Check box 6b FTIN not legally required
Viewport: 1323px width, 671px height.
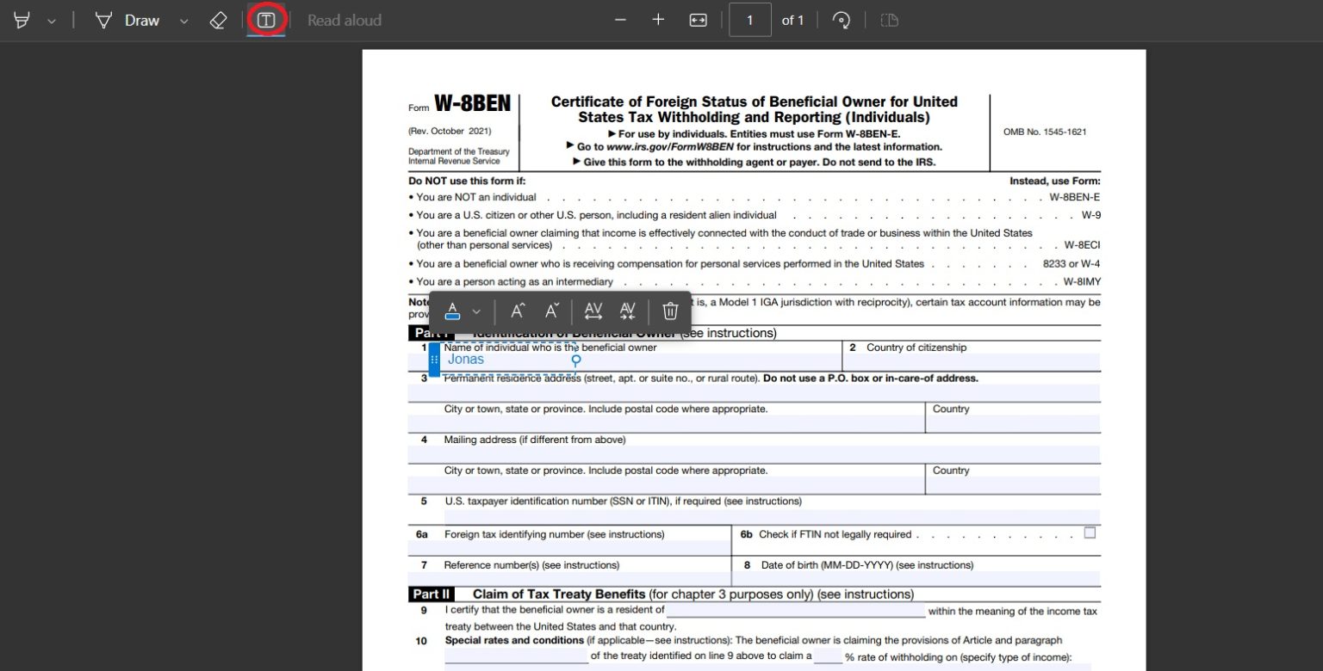click(1090, 533)
